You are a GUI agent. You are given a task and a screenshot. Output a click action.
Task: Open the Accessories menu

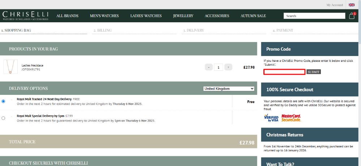point(217,16)
